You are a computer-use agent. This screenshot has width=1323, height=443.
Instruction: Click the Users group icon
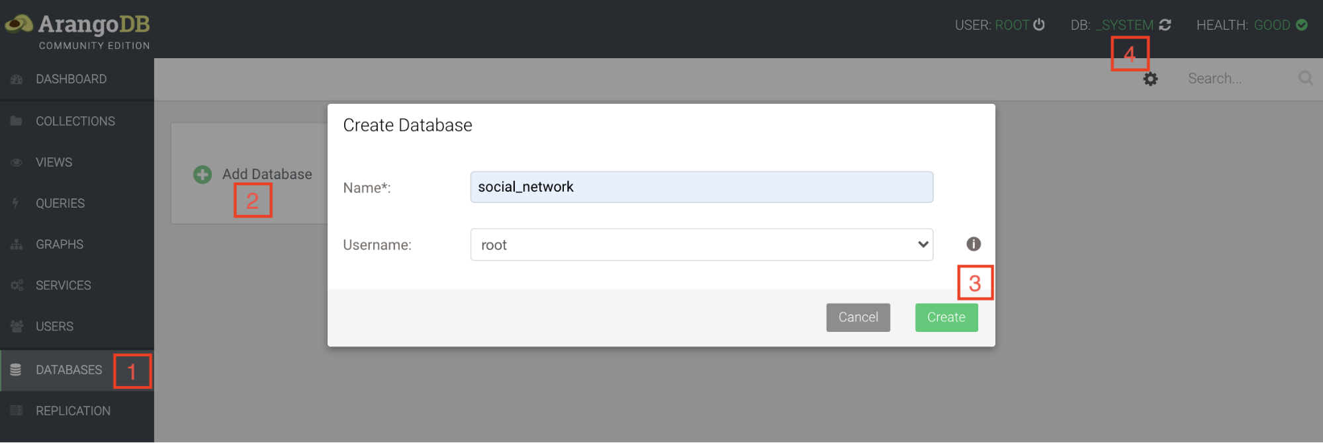point(17,326)
